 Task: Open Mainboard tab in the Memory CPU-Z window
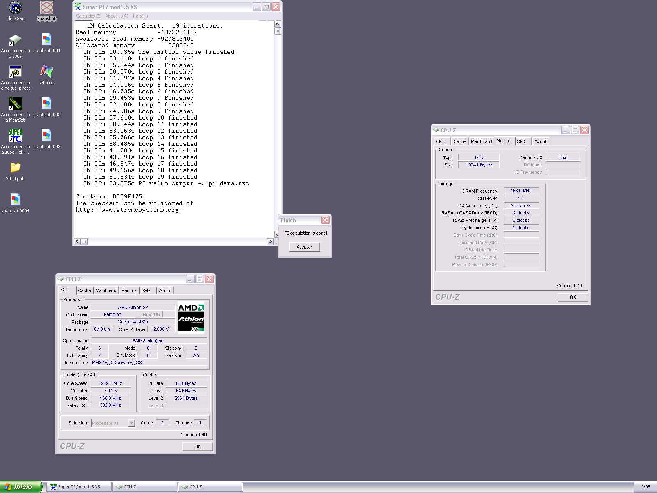pyautogui.click(x=481, y=141)
